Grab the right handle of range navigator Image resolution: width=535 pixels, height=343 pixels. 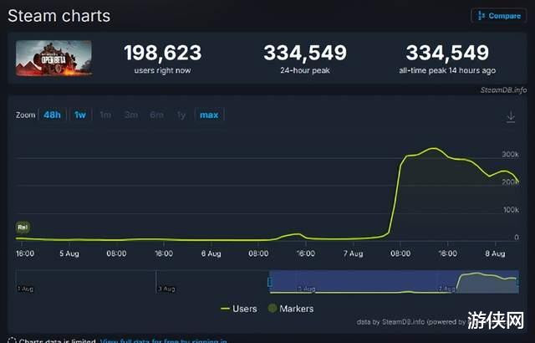coord(518,282)
